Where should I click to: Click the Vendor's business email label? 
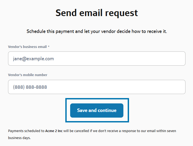point(27,47)
